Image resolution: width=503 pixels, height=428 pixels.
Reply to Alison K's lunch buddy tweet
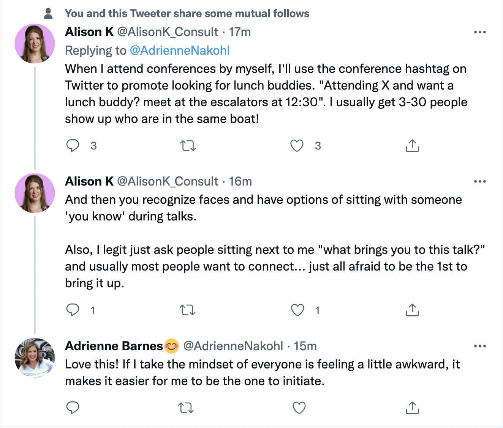click(73, 146)
